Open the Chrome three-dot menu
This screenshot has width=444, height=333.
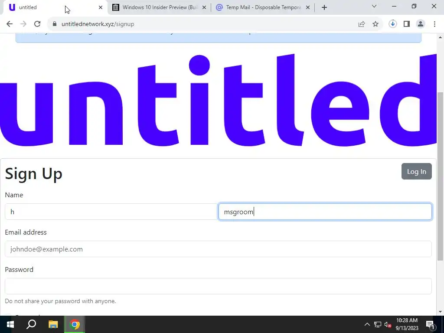click(x=434, y=24)
